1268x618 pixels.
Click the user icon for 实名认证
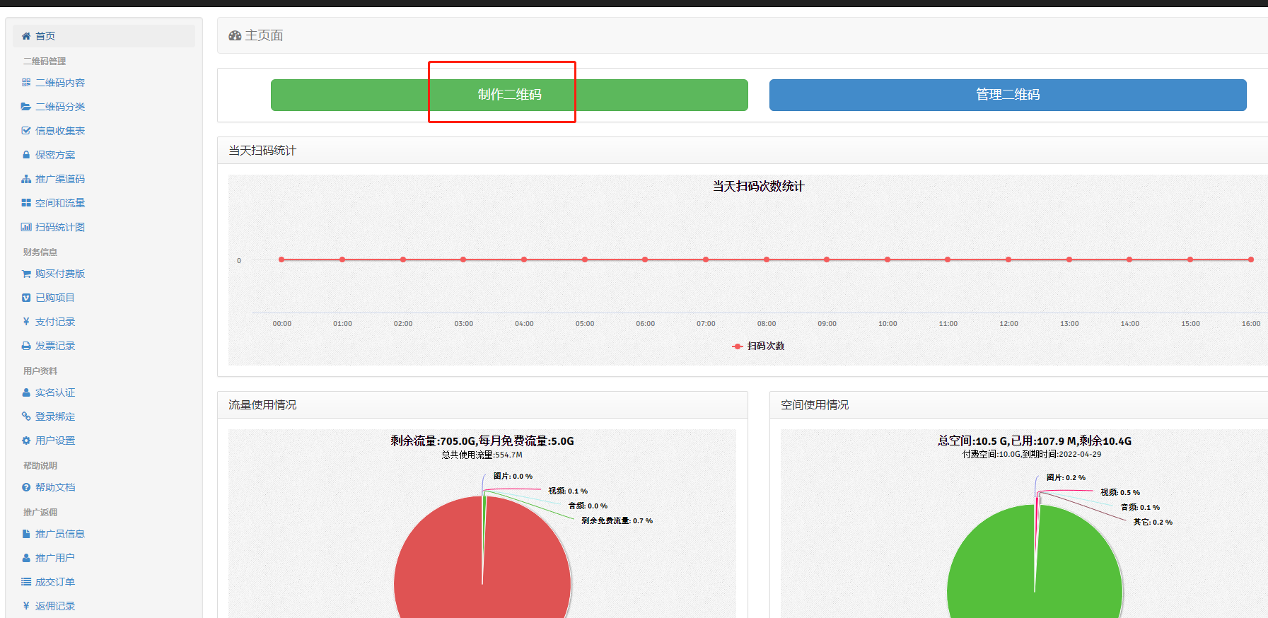coord(26,392)
